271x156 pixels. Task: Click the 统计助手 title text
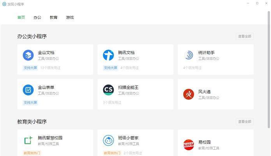click(x=206, y=53)
